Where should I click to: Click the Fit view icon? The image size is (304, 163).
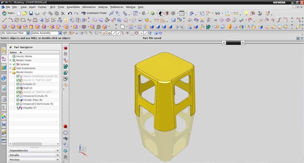click(x=135, y=13)
